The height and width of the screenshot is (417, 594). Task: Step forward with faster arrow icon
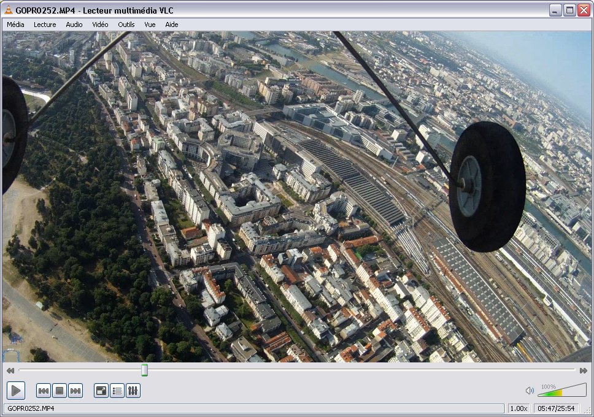pyautogui.click(x=584, y=370)
